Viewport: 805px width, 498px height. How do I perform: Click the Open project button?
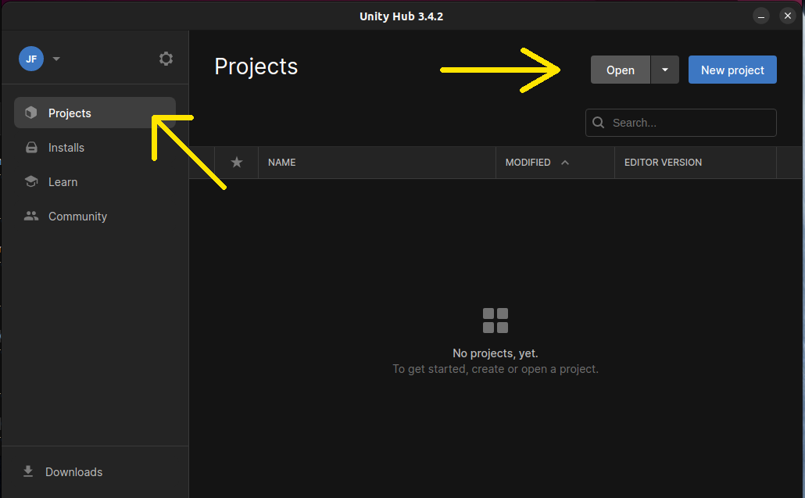click(621, 70)
